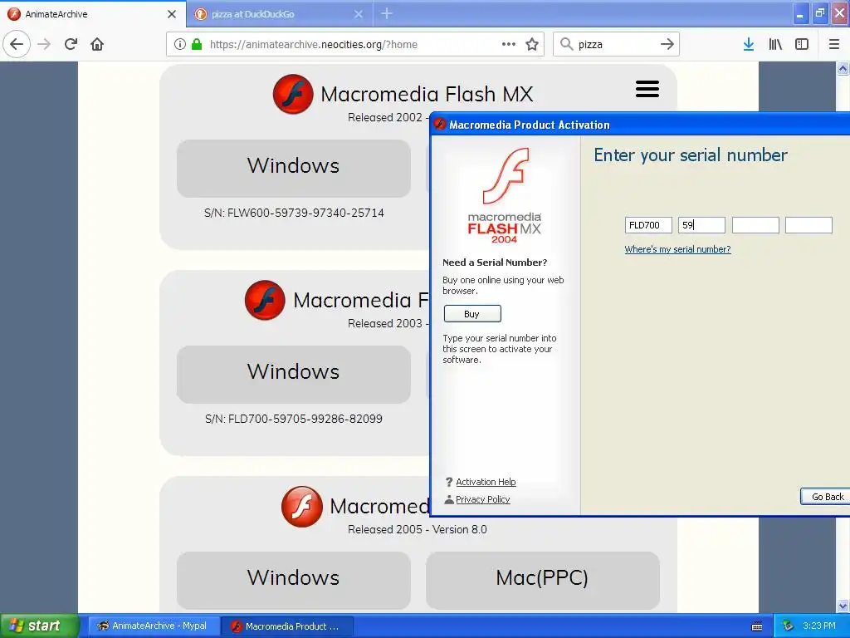Switch to the AnimateArchive tab
Viewport: 850px width, 638px height.
point(93,13)
